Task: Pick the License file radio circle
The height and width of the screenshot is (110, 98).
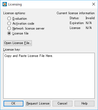Action: point(9,33)
